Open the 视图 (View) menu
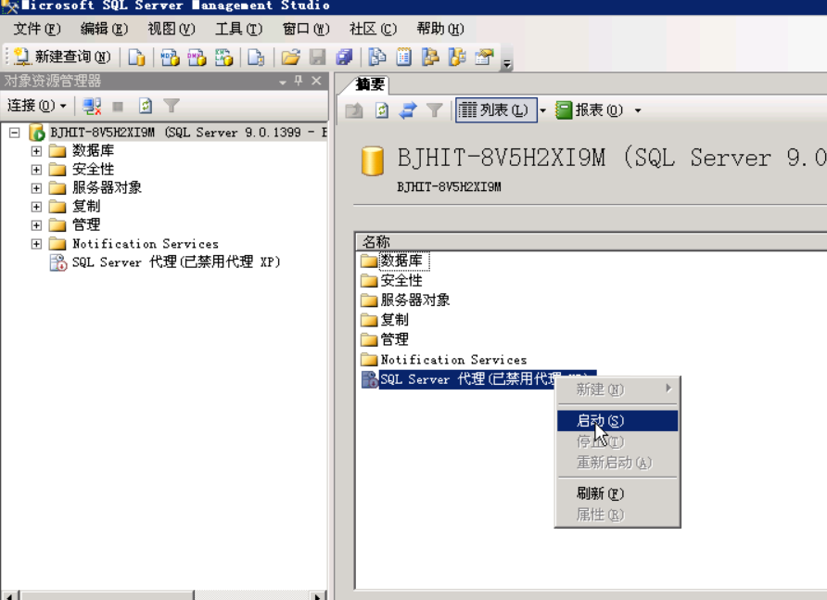This screenshot has height=600, width=827. coord(172,29)
